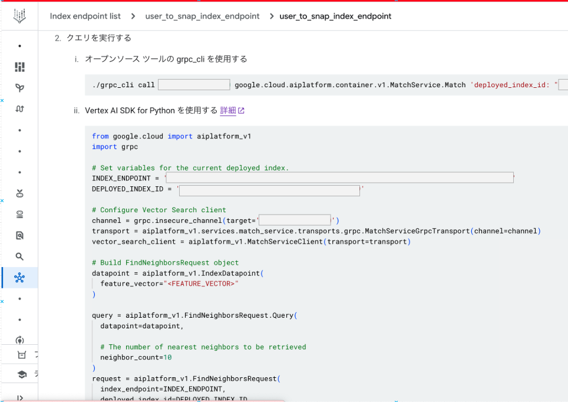The height and width of the screenshot is (402, 568).
Task: Click the 'neighbor_count=10' line
Action: (x=136, y=357)
